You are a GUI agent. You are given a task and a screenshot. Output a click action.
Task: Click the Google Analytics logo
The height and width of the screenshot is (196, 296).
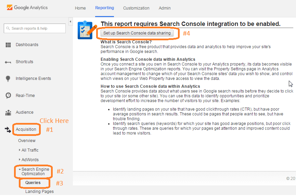pos(27,8)
